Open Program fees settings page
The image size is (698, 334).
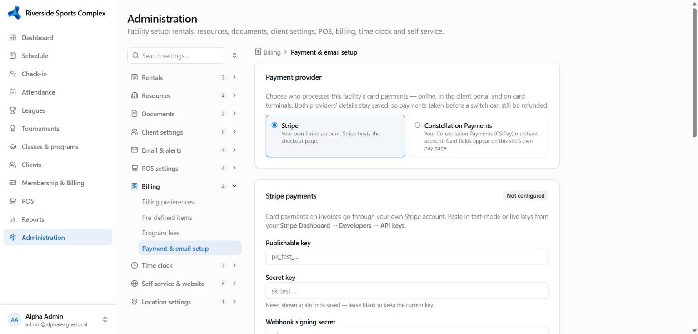[190, 233]
